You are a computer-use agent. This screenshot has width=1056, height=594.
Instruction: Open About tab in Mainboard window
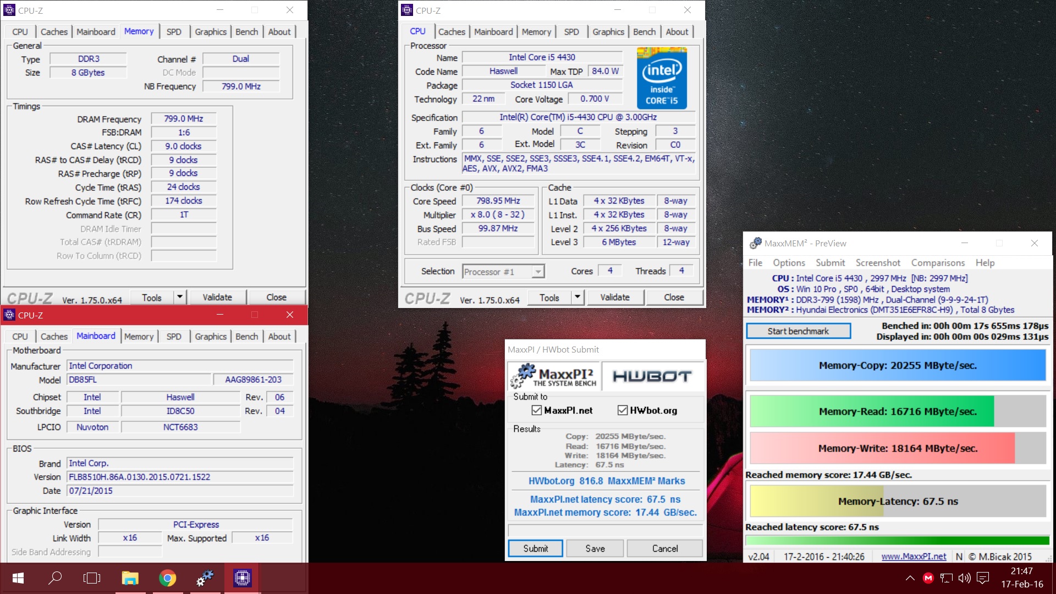[x=279, y=337]
